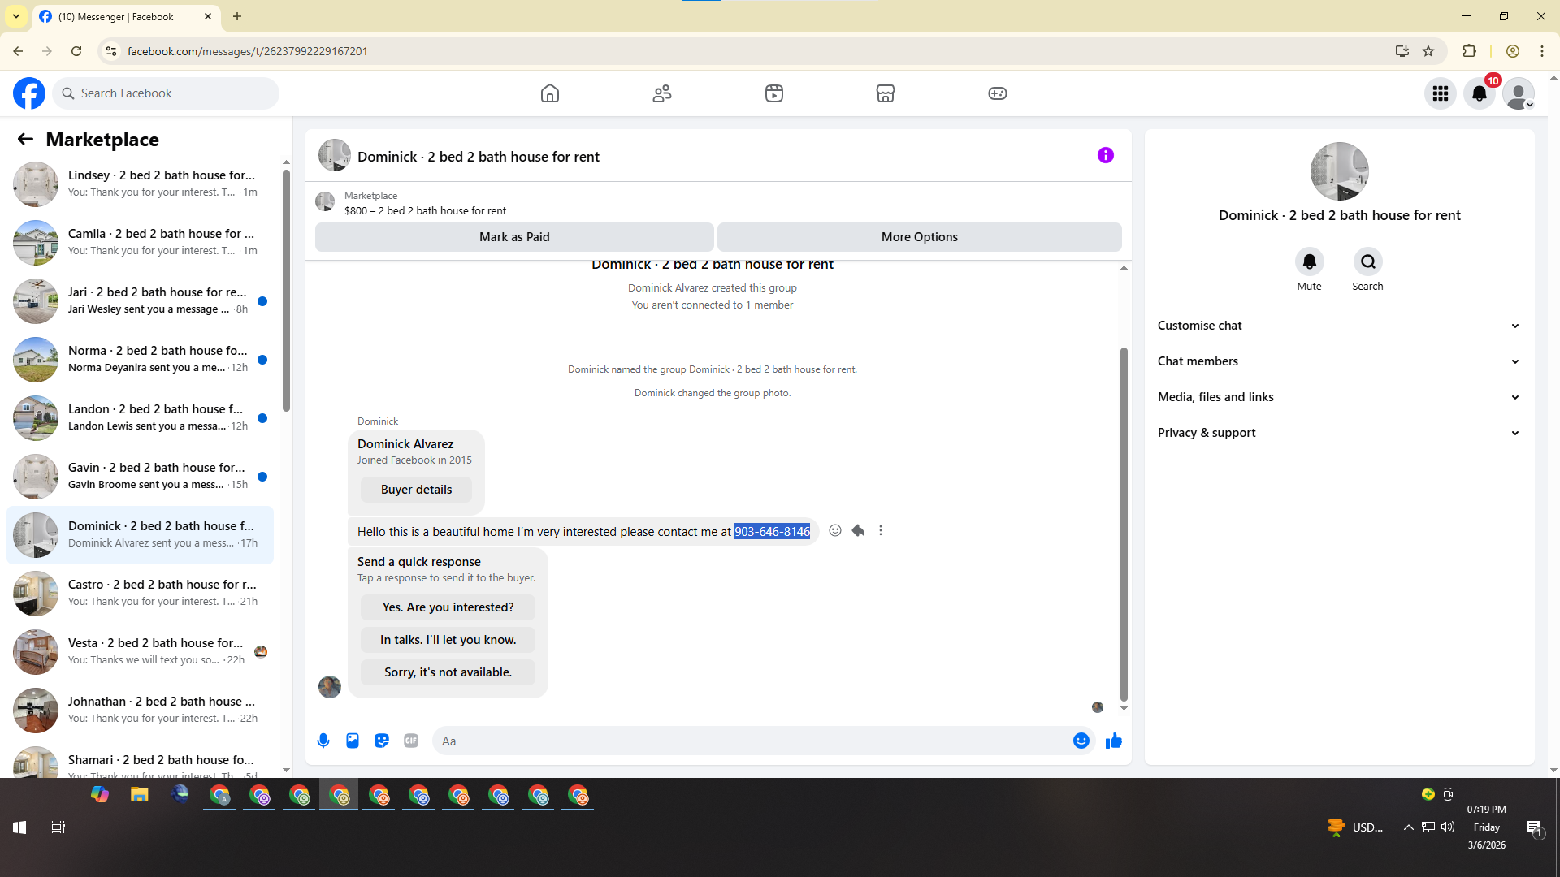Expand Customise chat section
This screenshot has height=877, width=1560.
point(1339,326)
